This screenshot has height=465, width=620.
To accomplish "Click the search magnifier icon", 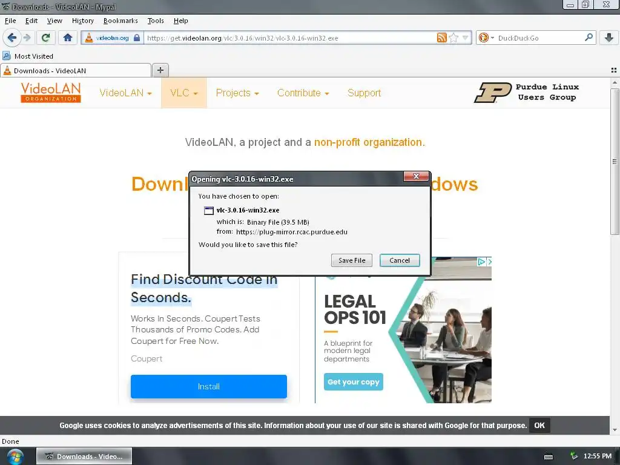I will tap(589, 38).
